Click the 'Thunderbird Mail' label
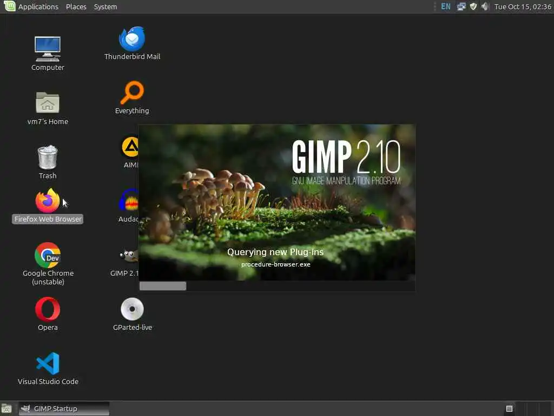 [x=132, y=56]
